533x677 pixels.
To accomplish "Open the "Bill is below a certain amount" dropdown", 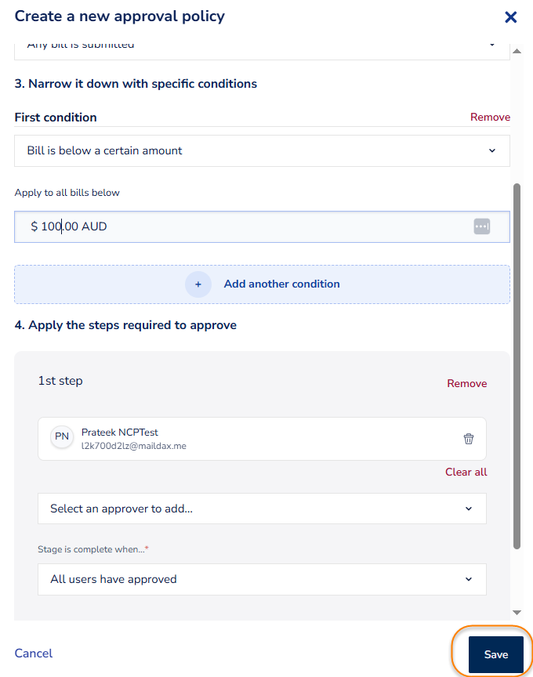I will pyautogui.click(x=262, y=150).
